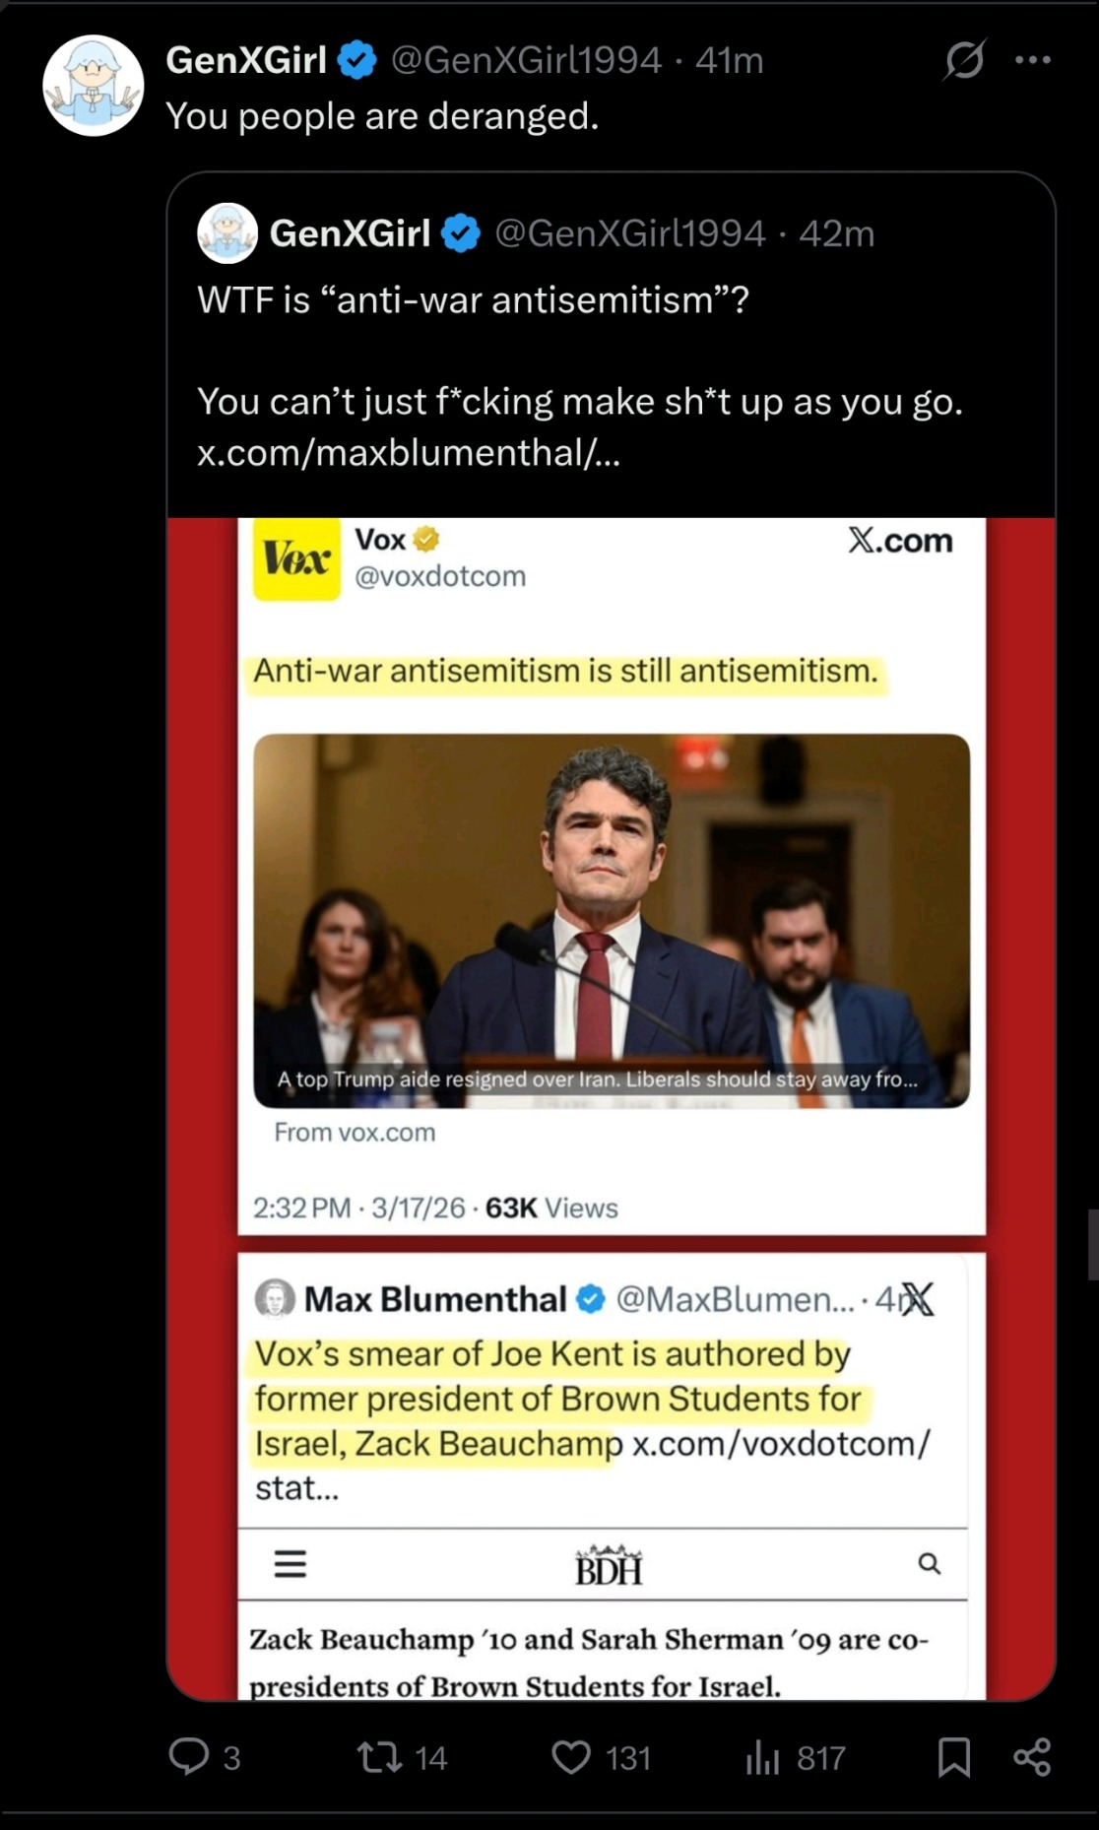Repost the tweet with 14 reposts
This screenshot has height=1830, width=1099.
(x=402, y=1756)
